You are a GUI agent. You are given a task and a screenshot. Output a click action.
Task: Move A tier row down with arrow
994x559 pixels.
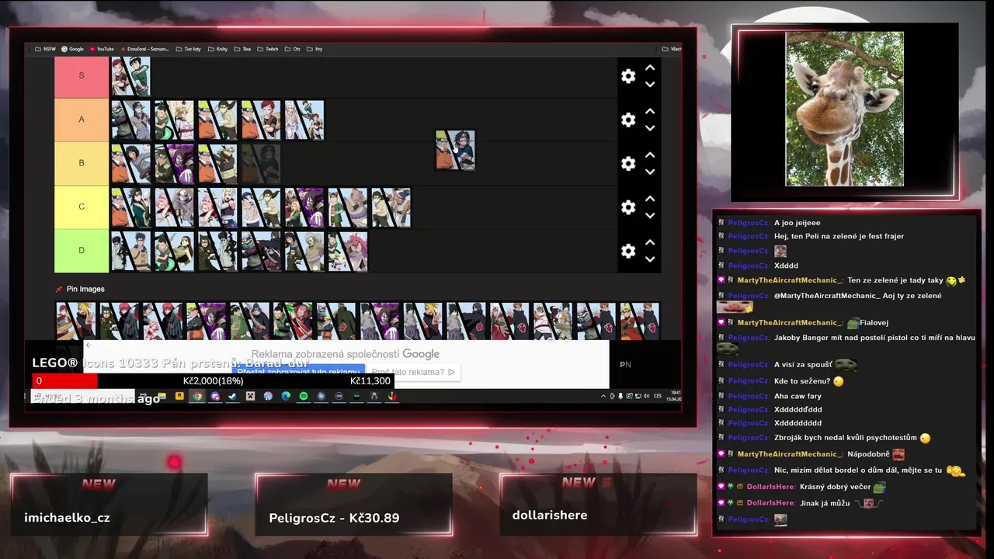pyautogui.click(x=650, y=128)
